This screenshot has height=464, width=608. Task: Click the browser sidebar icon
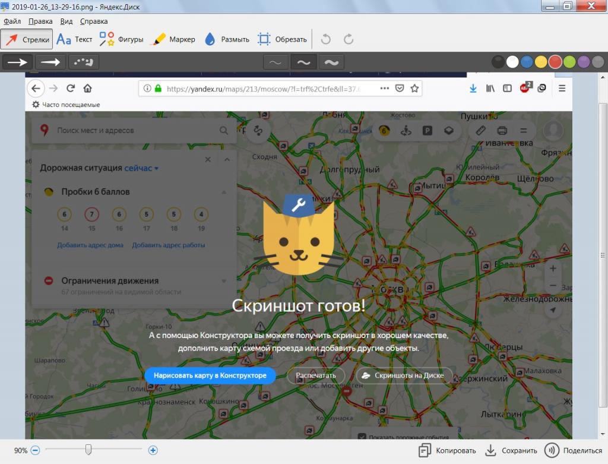point(507,89)
